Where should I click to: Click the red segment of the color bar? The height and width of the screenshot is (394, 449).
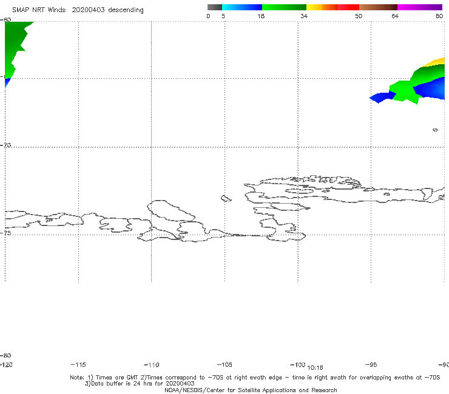348,7
